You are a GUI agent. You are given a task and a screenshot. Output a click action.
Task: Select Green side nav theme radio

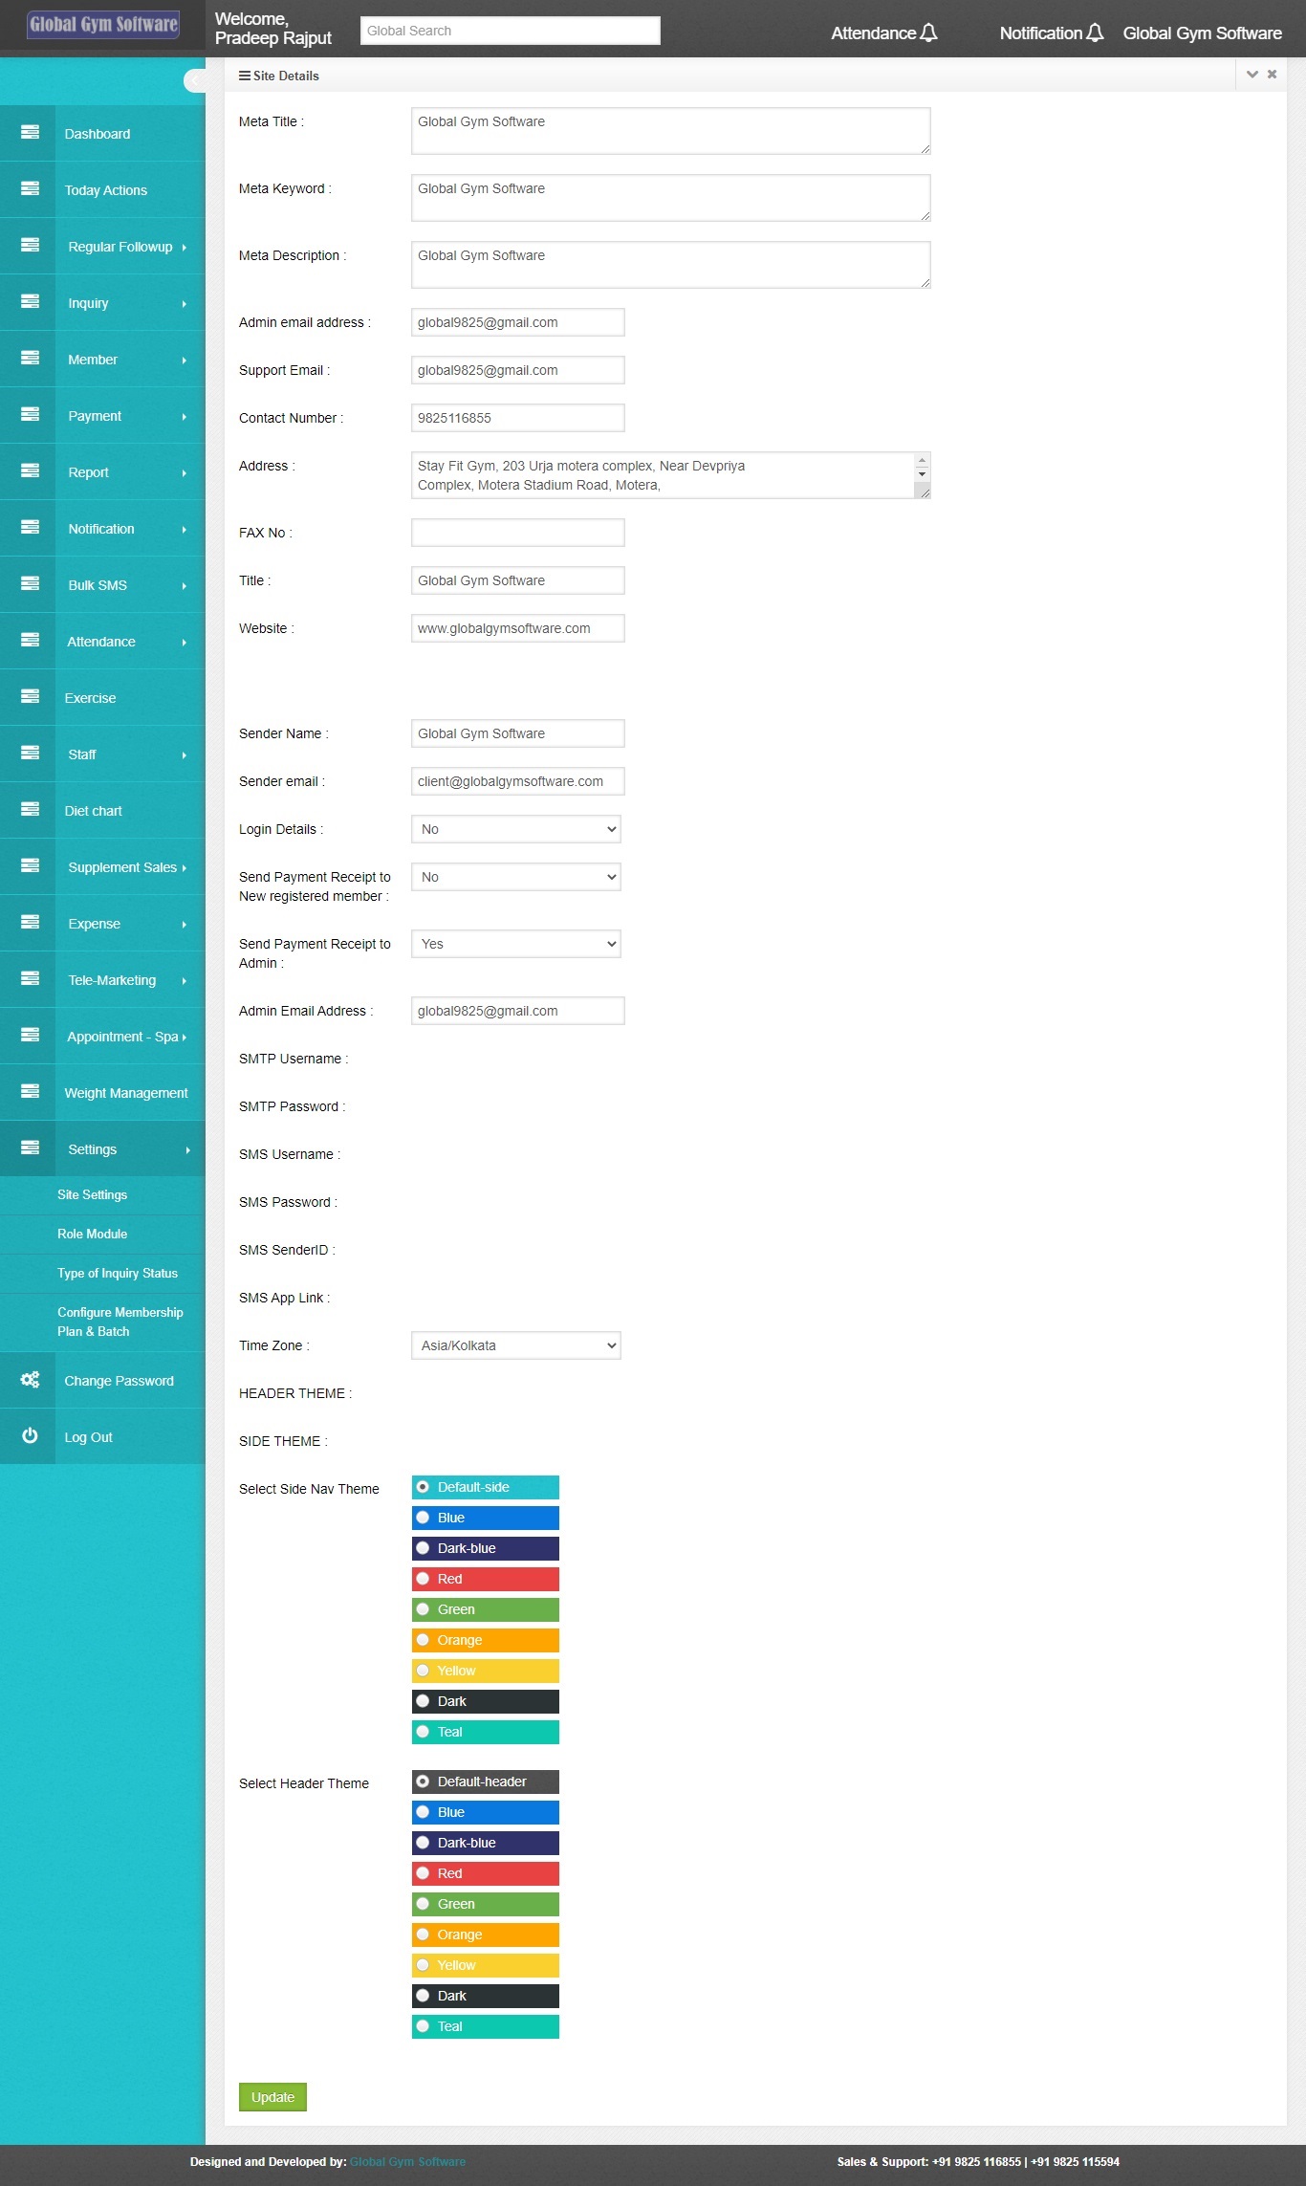[423, 1609]
